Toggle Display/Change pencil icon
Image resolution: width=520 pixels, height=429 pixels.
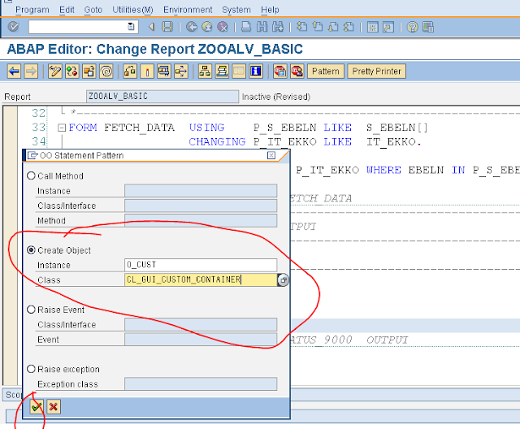[55, 71]
